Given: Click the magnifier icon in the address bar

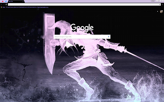Looking at the screenshot, I should tap(9, 4).
